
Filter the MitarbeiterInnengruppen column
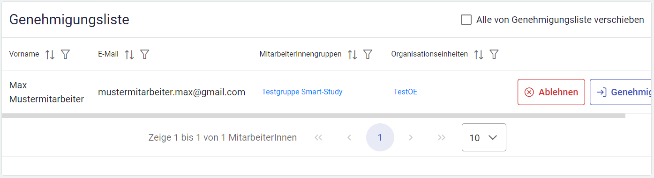point(368,55)
